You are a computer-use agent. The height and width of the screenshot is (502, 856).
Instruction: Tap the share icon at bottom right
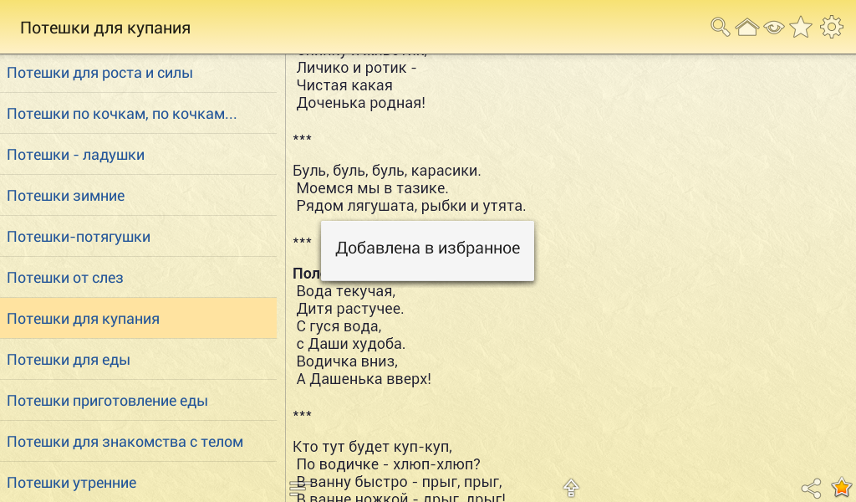[811, 488]
